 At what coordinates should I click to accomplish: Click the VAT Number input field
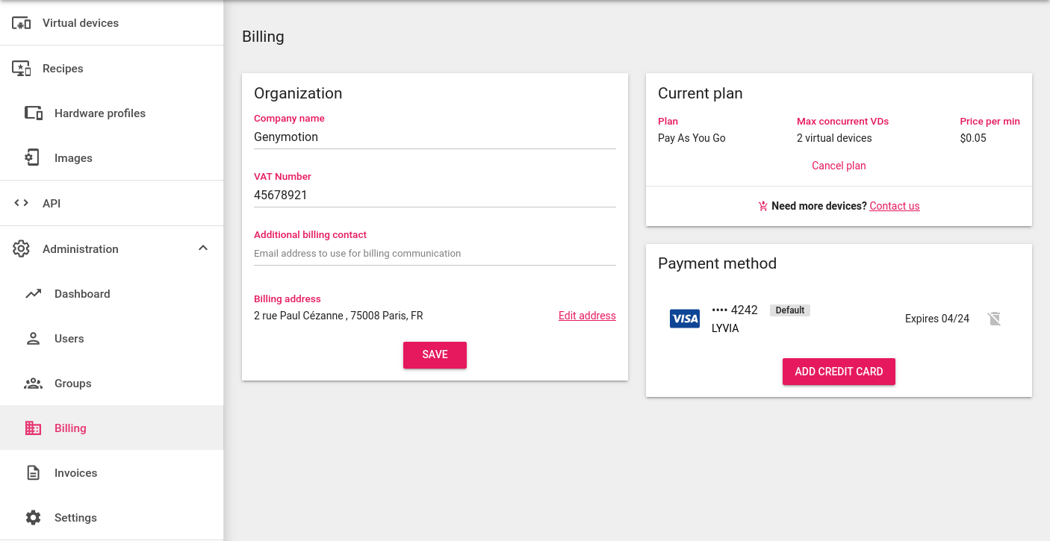tap(435, 196)
